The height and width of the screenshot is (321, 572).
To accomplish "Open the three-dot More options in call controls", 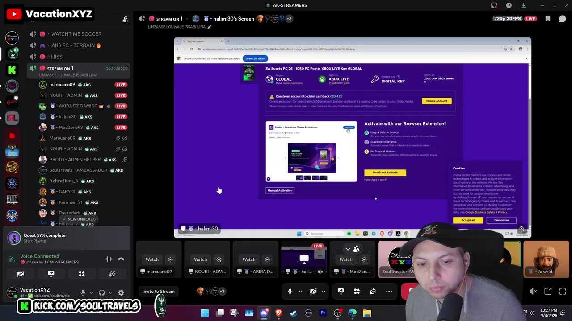I will click(389, 292).
